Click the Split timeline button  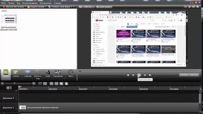click(x=56, y=84)
